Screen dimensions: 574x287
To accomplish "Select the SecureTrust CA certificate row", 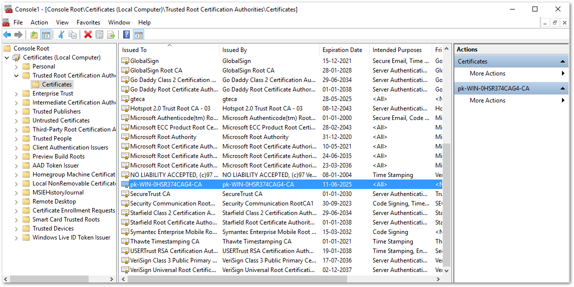I will (150, 194).
